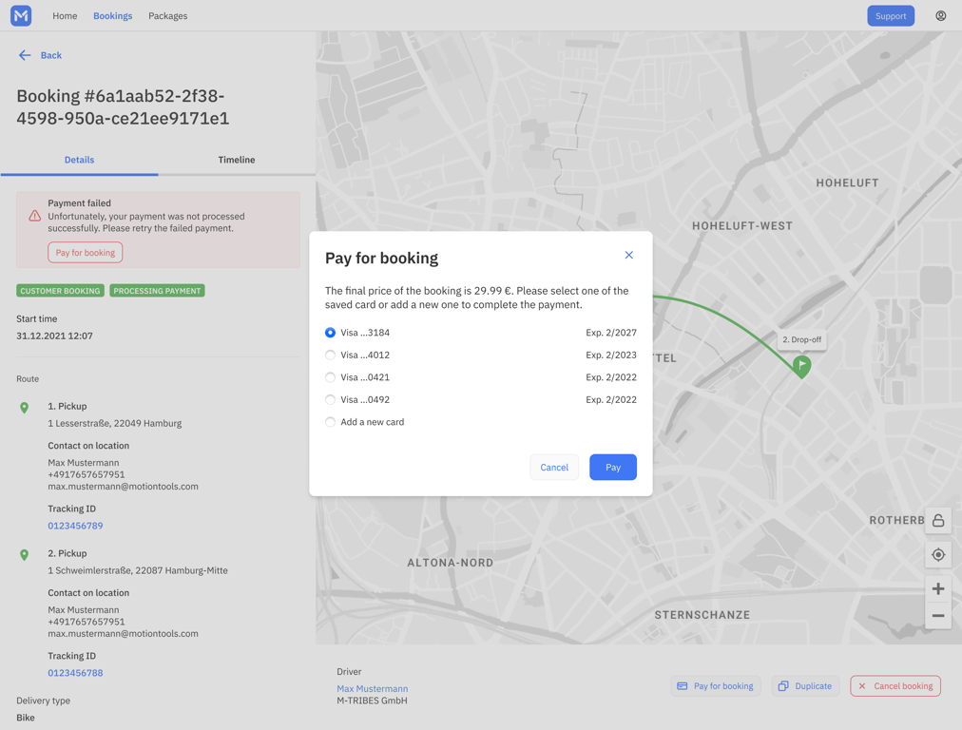Image resolution: width=962 pixels, height=730 pixels.
Task: Click address 1 Schweimlerstraße, 22087 Hamburg-Mitte
Action: tap(138, 570)
